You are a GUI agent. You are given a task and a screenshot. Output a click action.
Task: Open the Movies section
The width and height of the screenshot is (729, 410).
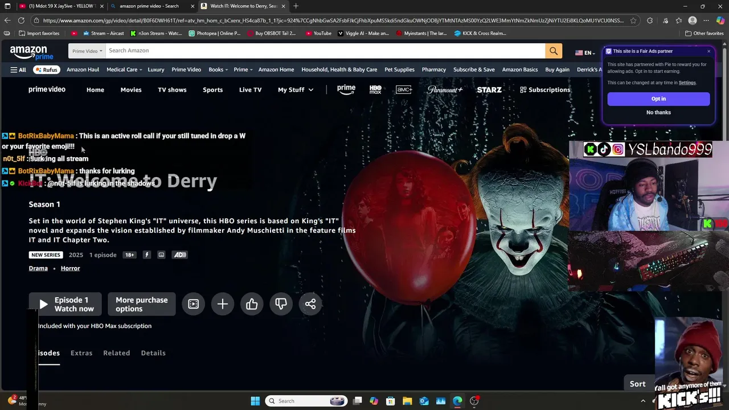(x=131, y=90)
